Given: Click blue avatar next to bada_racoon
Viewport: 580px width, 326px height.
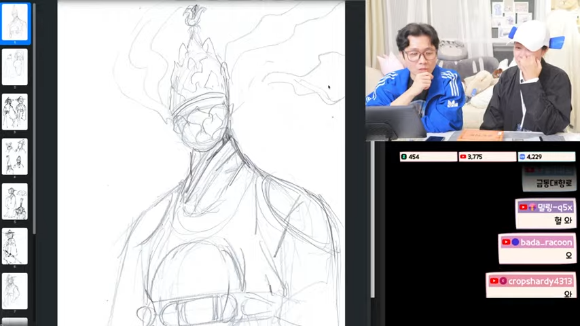Looking at the screenshot, I should pos(515,242).
